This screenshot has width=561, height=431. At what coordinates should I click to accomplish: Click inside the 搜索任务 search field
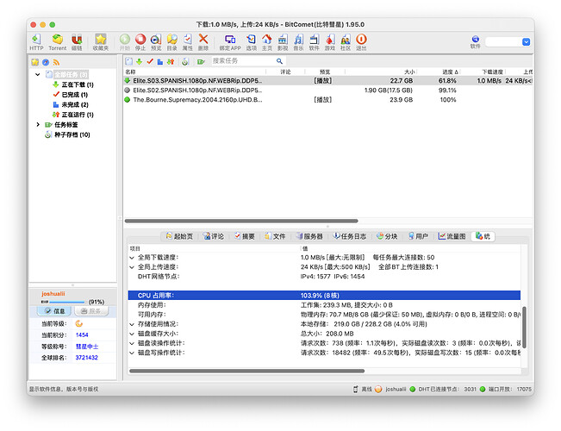[x=243, y=61]
